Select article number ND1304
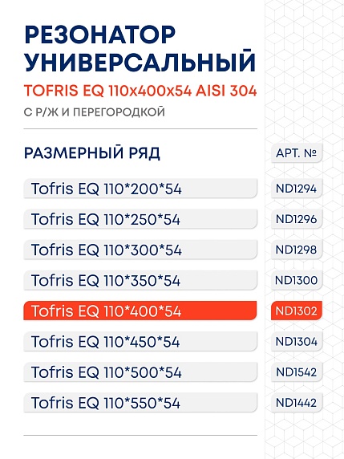This screenshot has height=459, width=344. tap(297, 341)
